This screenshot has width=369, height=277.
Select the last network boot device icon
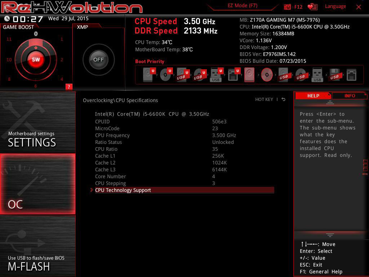(x=351, y=75)
